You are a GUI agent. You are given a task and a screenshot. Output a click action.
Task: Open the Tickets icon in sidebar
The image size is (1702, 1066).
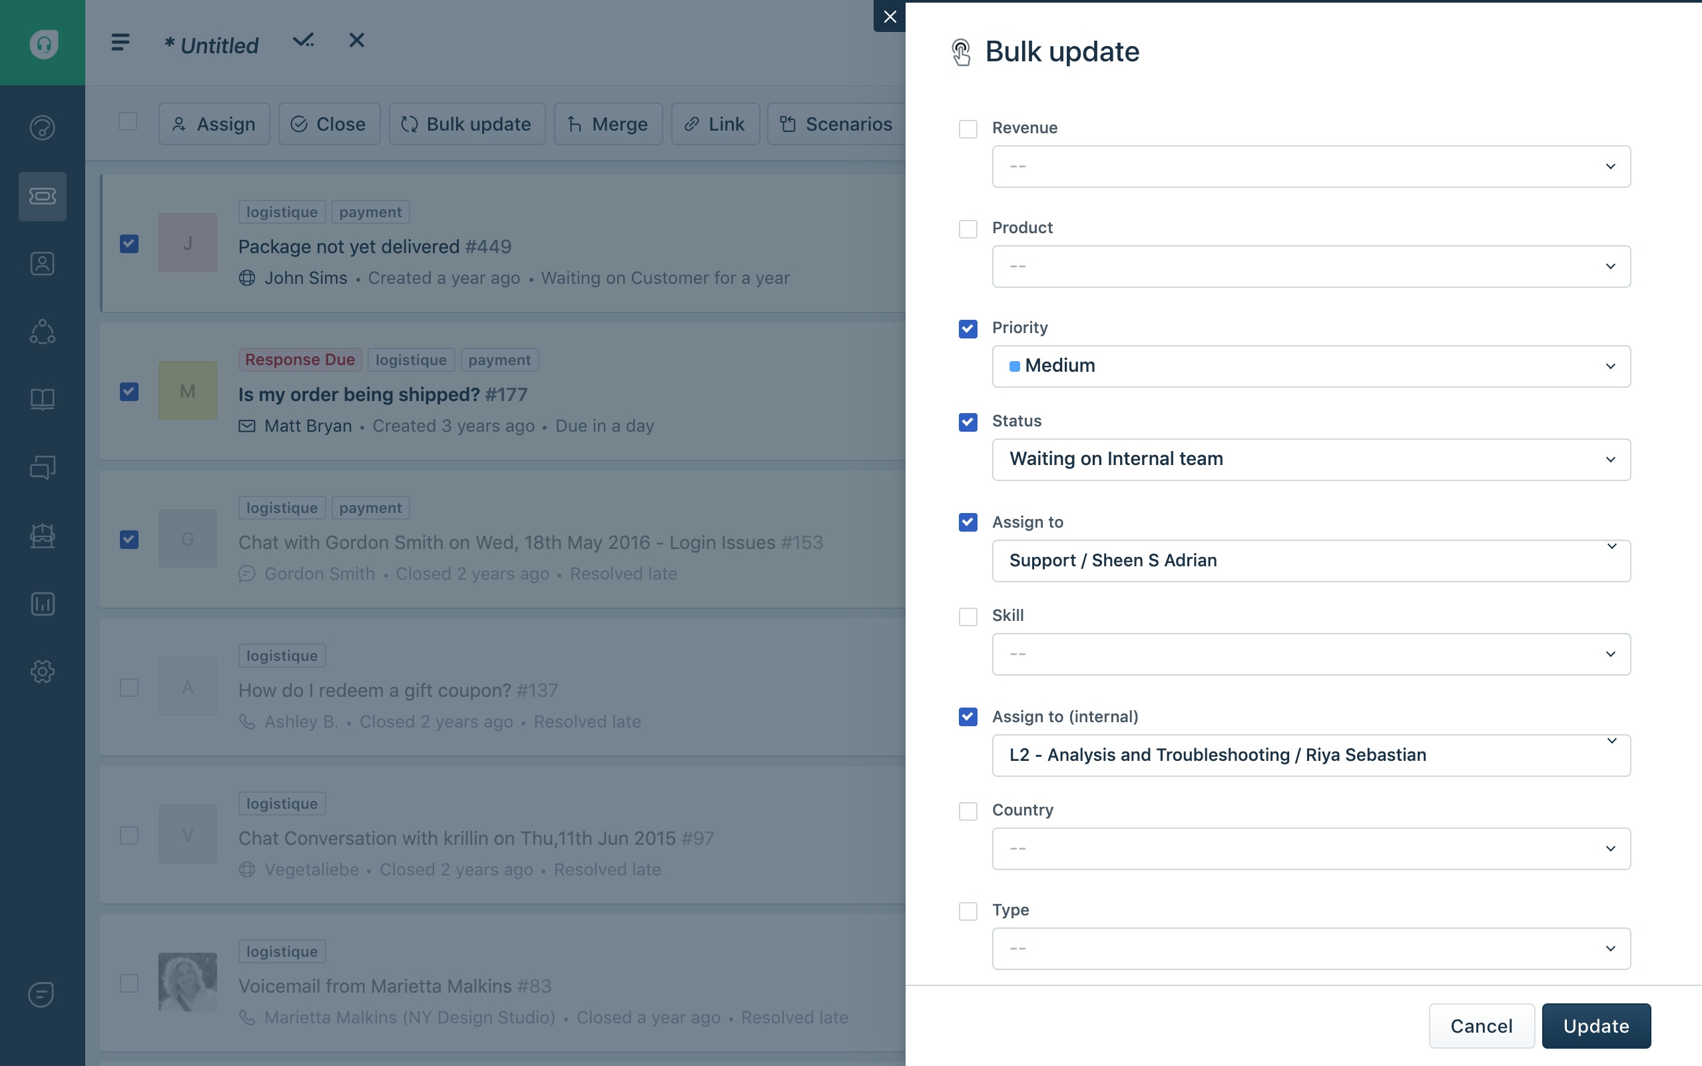(x=42, y=196)
